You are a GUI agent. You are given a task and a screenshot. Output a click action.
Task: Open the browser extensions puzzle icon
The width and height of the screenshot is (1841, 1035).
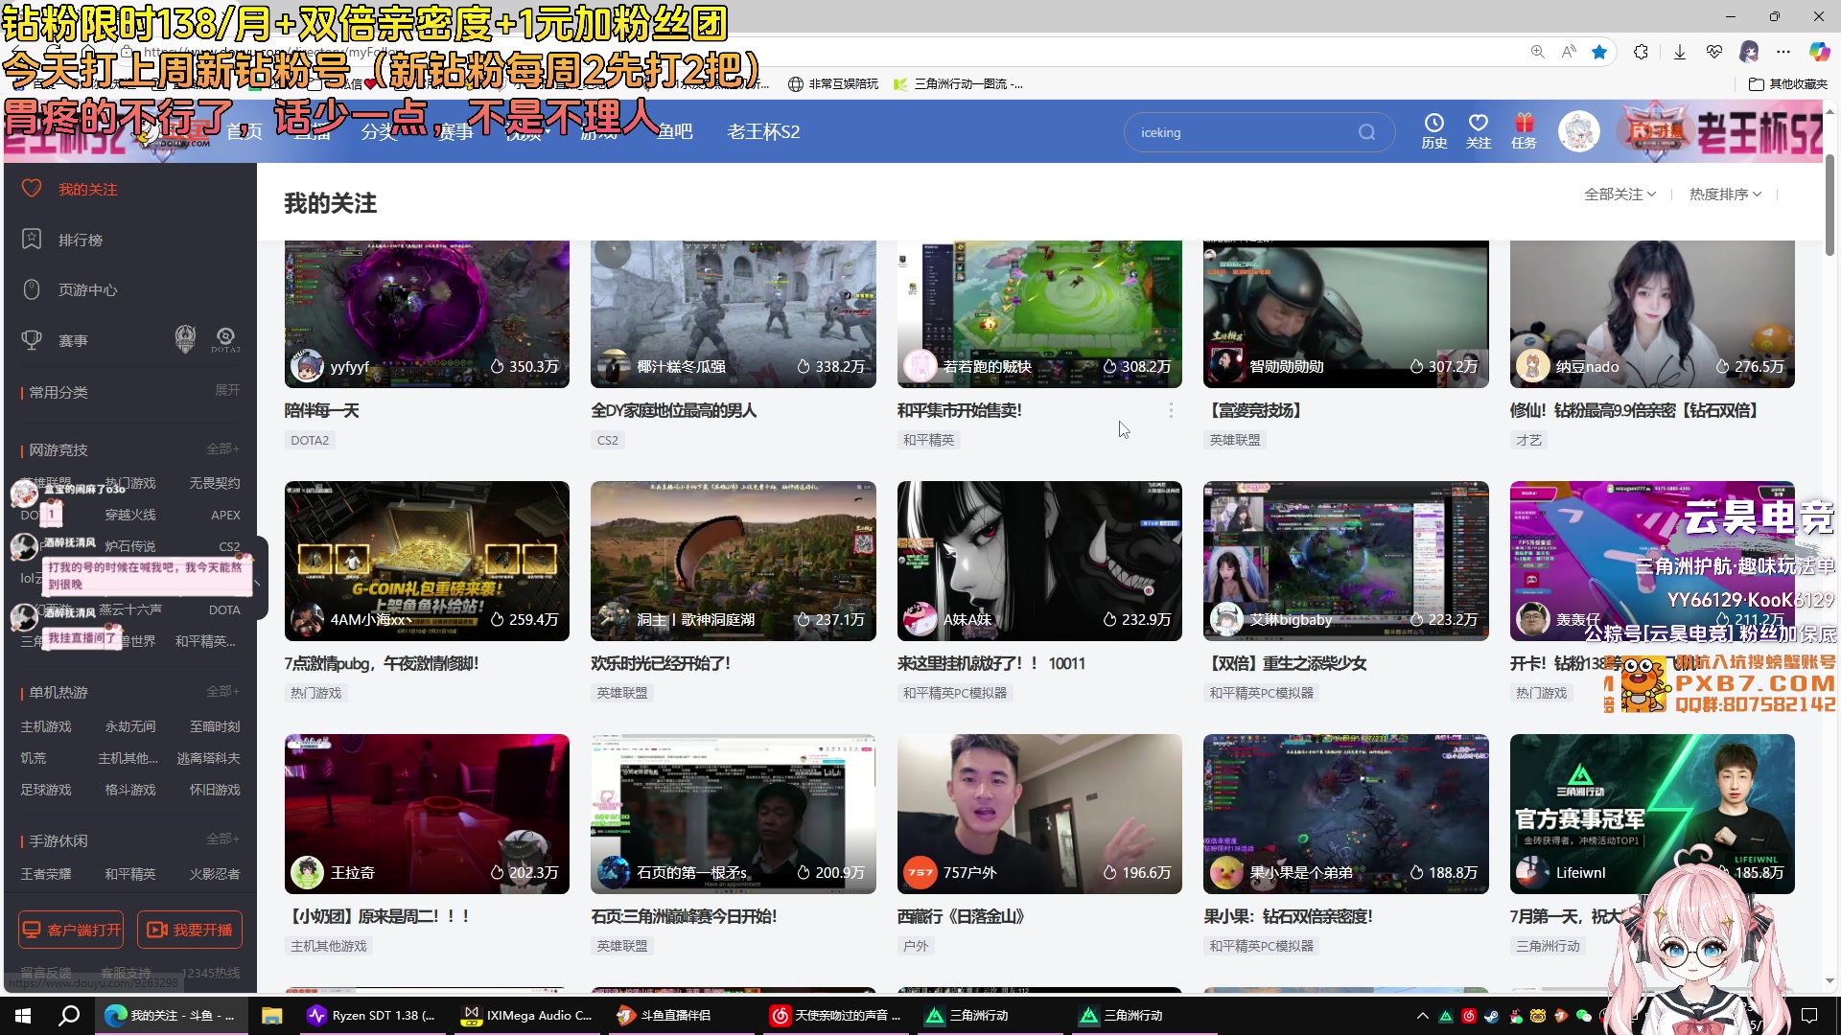1641,52
